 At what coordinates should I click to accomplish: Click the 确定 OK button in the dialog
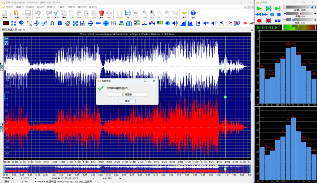point(127,101)
